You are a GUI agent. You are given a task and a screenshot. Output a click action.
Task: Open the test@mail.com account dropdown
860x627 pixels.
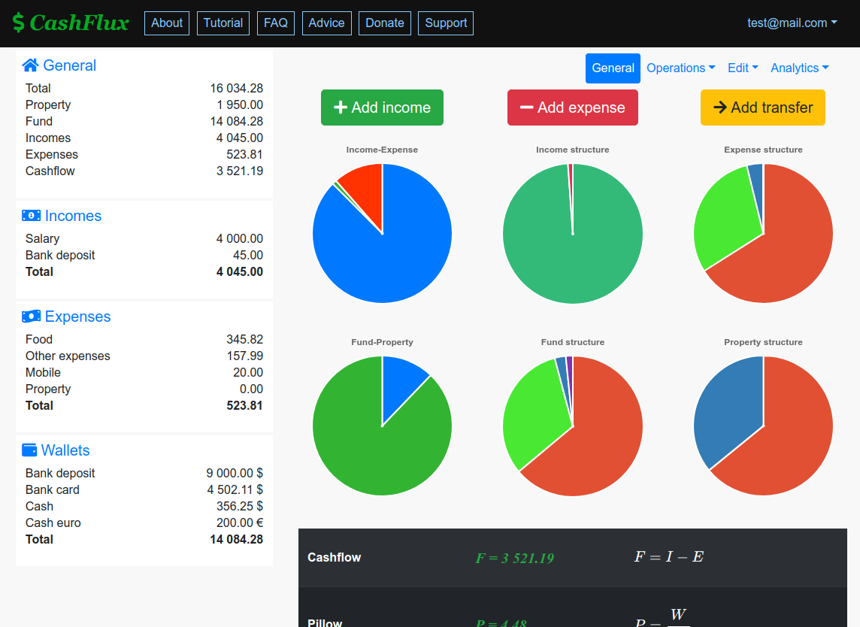(792, 23)
